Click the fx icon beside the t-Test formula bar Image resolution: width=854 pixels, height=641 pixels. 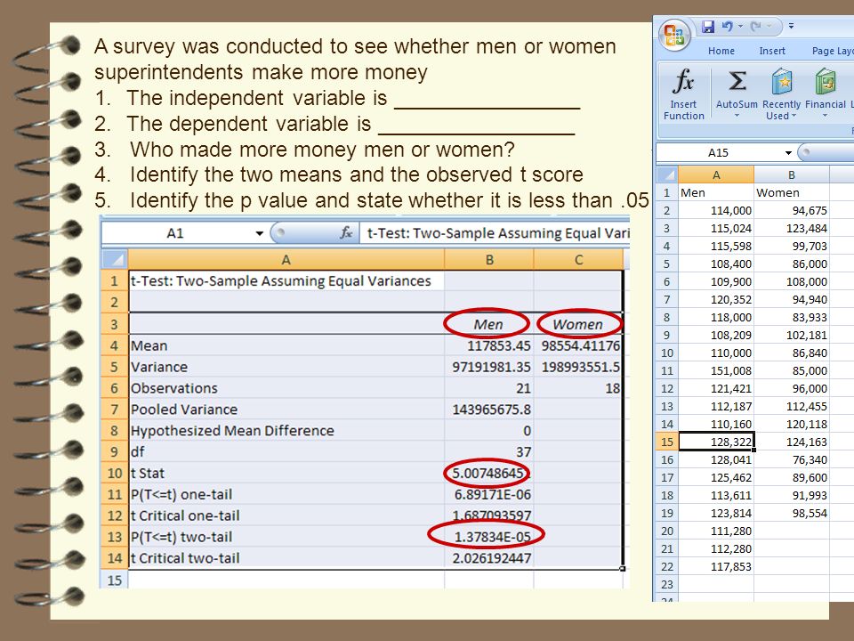(346, 233)
